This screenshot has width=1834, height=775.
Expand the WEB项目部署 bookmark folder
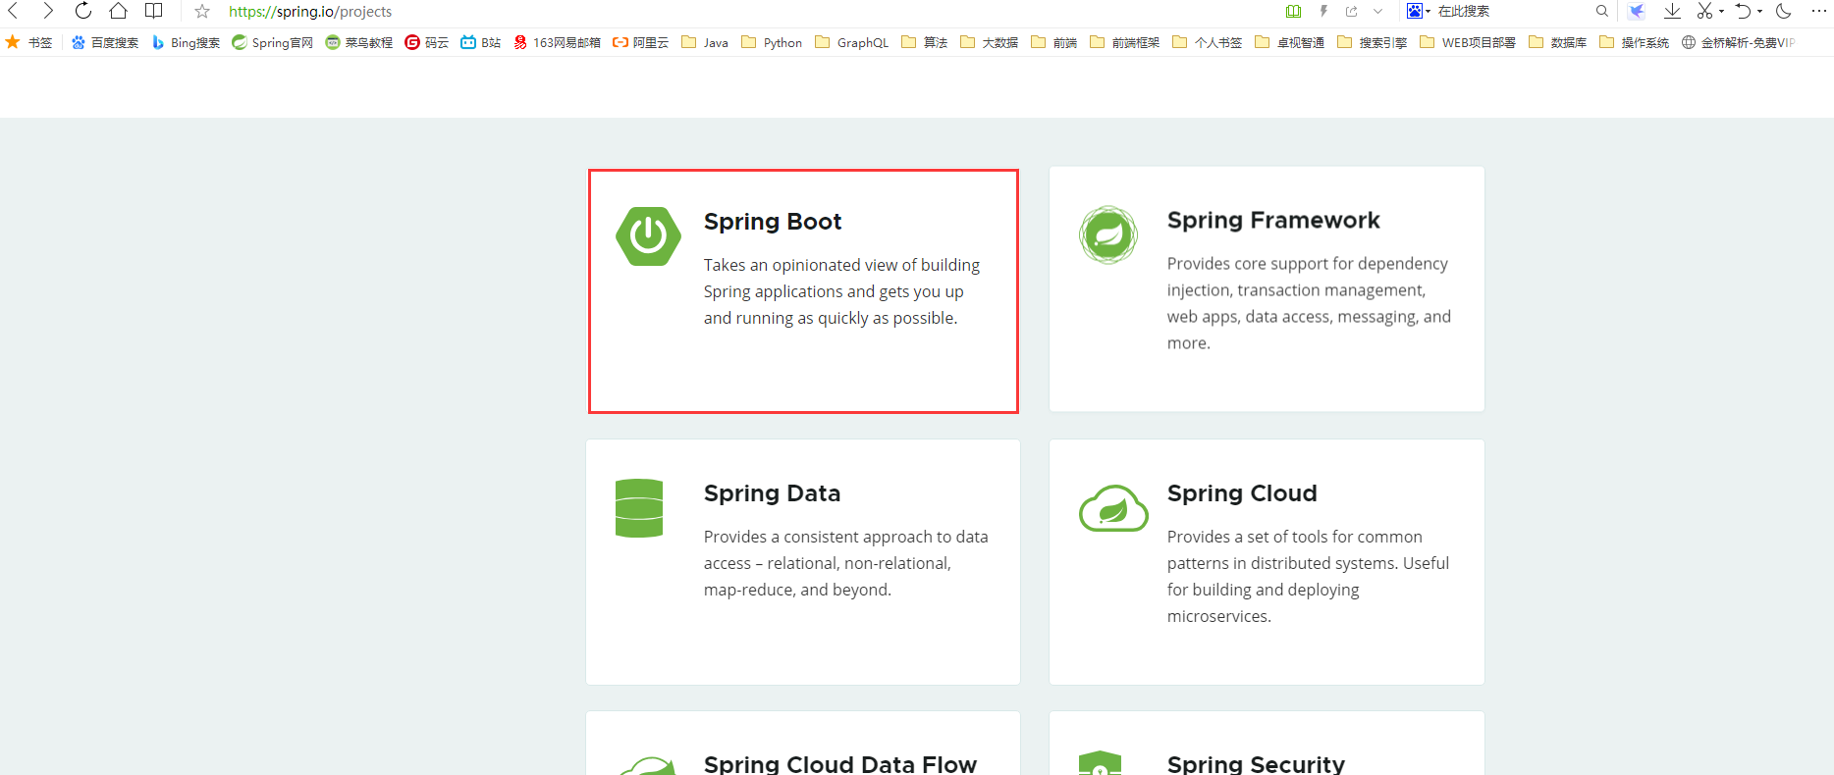(x=1468, y=42)
